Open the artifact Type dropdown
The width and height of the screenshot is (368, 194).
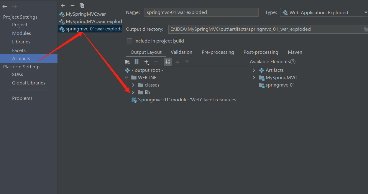(323, 12)
